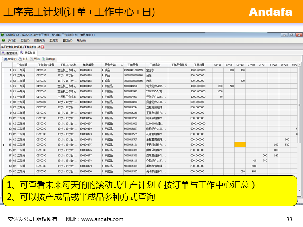Open the 收藏夹(F) favorites menu
Image resolution: width=303 pixels, height=227 pixels.
pos(39,40)
